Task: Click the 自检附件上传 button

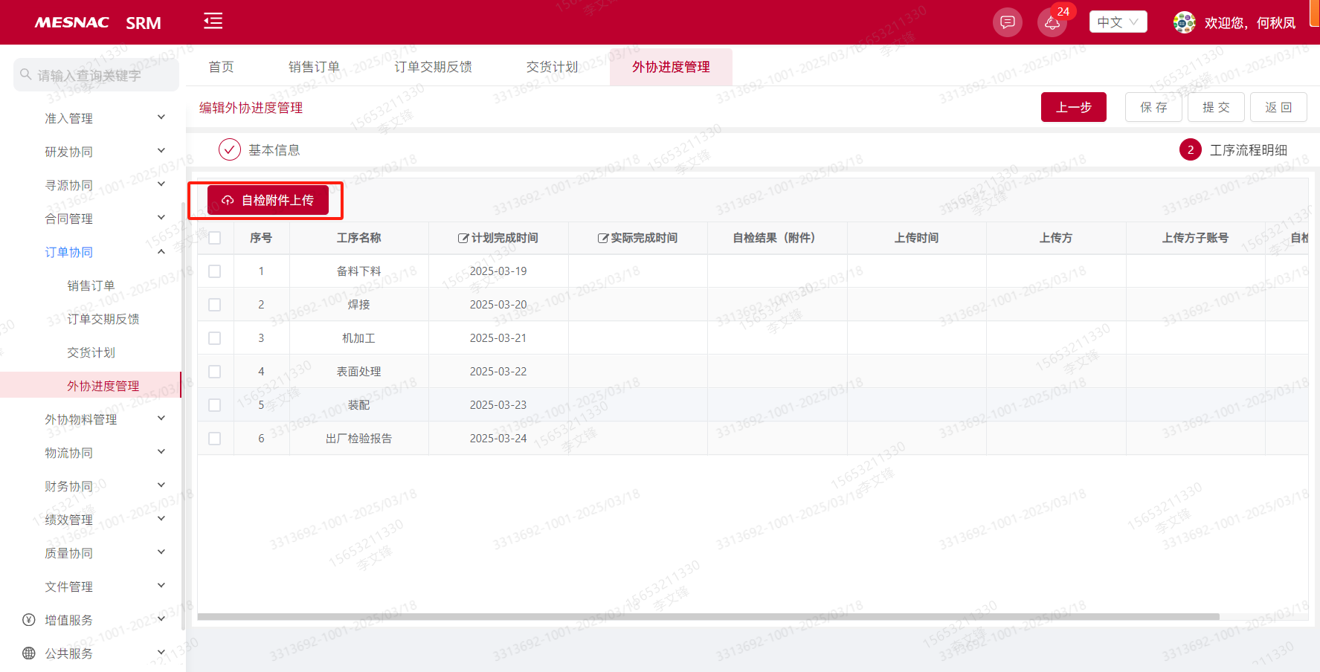Action: pyautogui.click(x=268, y=200)
